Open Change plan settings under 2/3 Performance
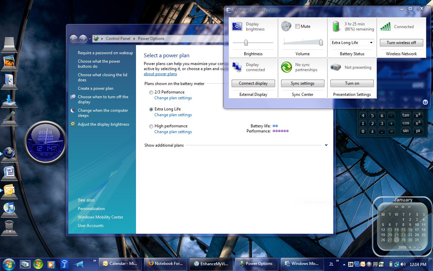 (173, 98)
